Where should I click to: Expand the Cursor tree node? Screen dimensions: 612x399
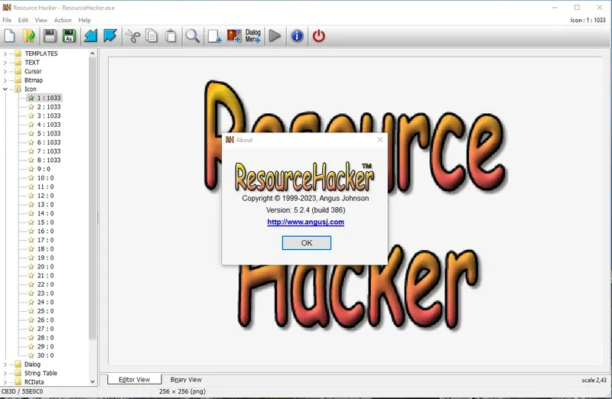(x=5, y=71)
